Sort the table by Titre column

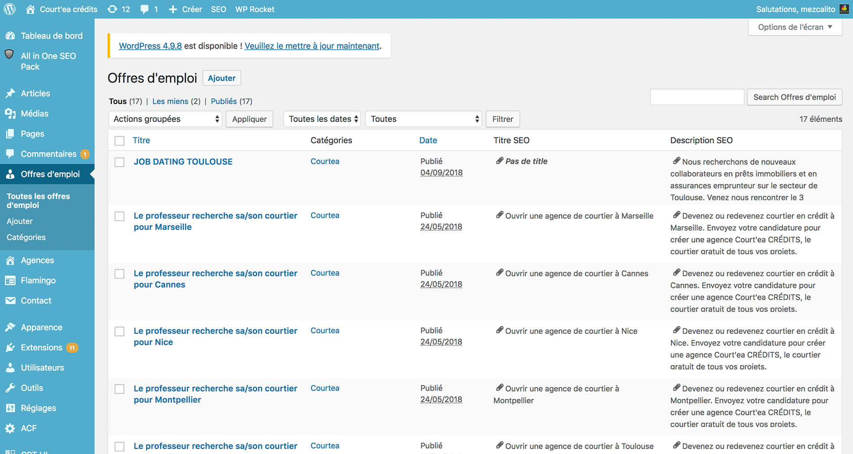pyautogui.click(x=141, y=140)
